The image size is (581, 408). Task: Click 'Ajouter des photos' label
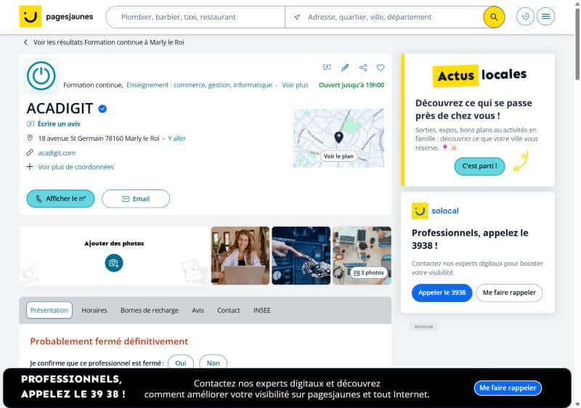tap(114, 243)
